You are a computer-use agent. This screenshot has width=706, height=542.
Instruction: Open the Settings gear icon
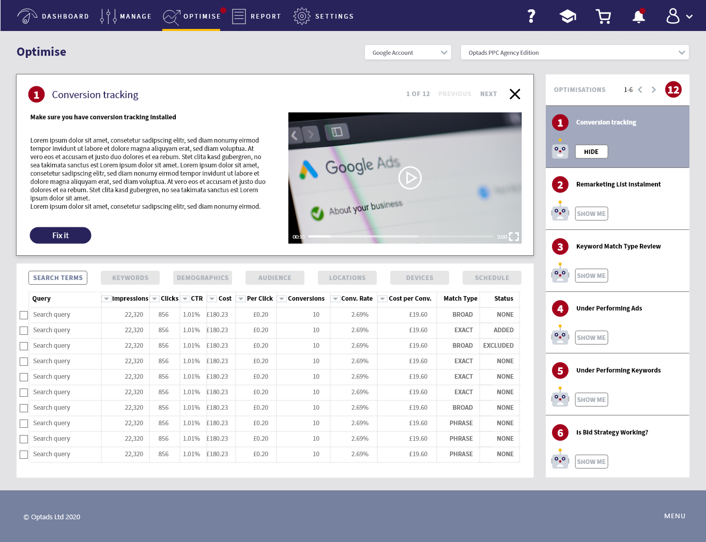[302, 16]
